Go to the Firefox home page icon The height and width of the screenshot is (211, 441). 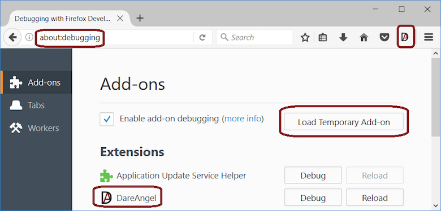pos(364,37)
